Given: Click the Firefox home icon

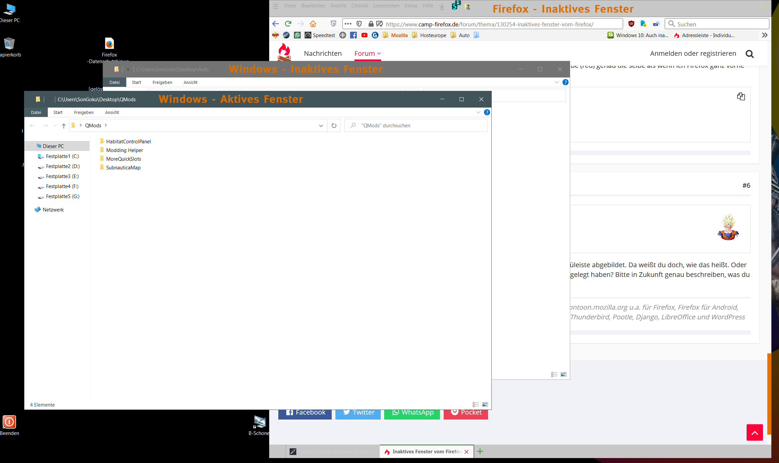Looking at the screenshot, I should click(x=313, y=24).
